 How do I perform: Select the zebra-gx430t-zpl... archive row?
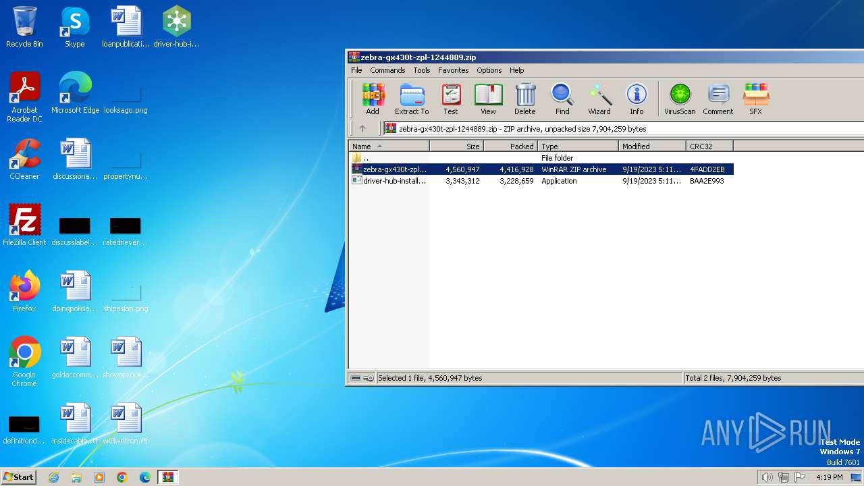pyautogui.click(x=541, y=169)
